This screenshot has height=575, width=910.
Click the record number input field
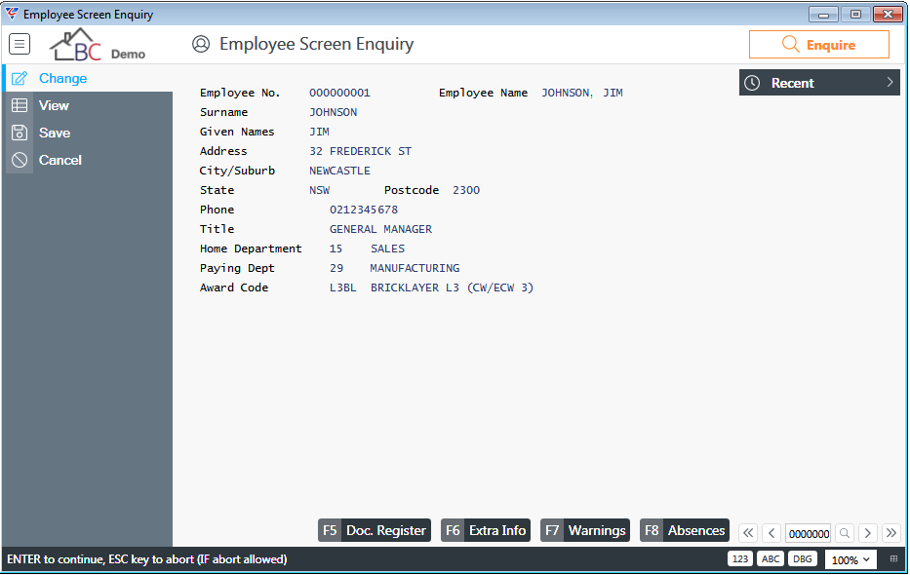[808, 533]
